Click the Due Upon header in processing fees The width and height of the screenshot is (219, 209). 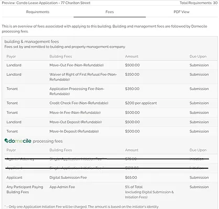tap(198, 150)
